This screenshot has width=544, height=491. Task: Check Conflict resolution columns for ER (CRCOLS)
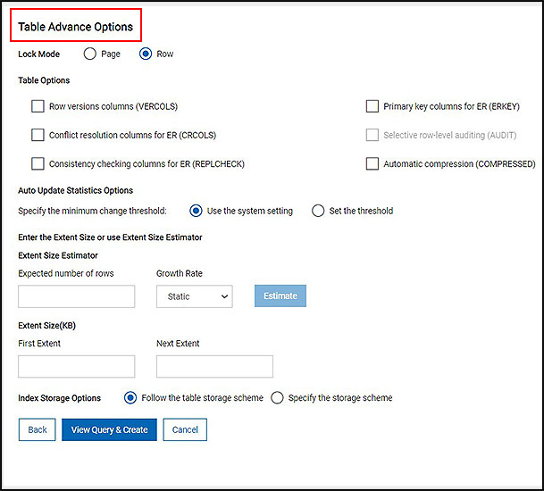click(38, 135)
